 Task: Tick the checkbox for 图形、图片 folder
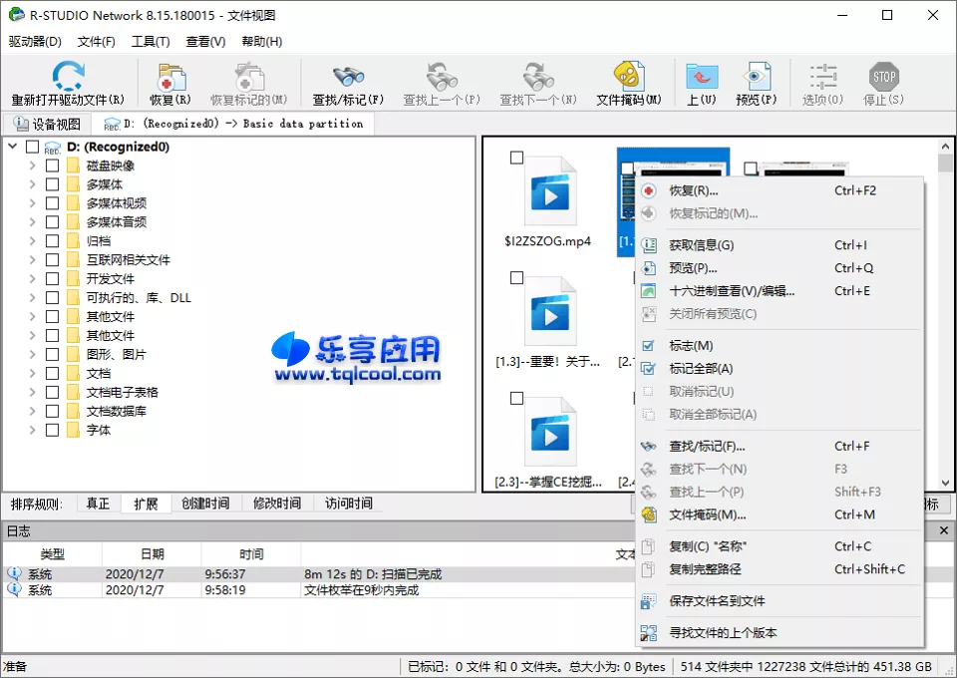(53, 355)
